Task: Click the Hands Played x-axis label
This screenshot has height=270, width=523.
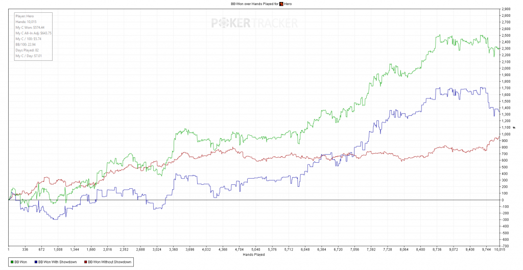Action: pyautogui.click(x=254, y=255)
